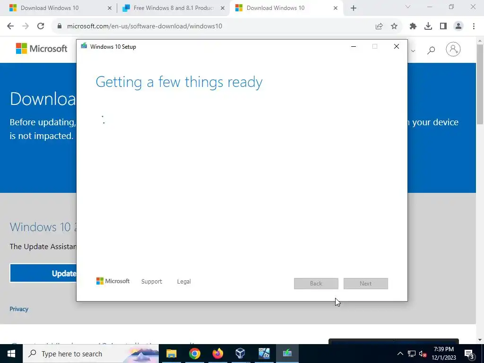This screenshot has width=484, height=363.
Task: Click the Microsoft logo in Setup footer
Action: pyautogui.click(x=113, y=281)
